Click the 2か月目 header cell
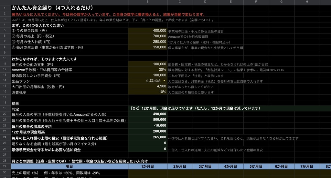This screenshot has width=331, height=178. 180,166
